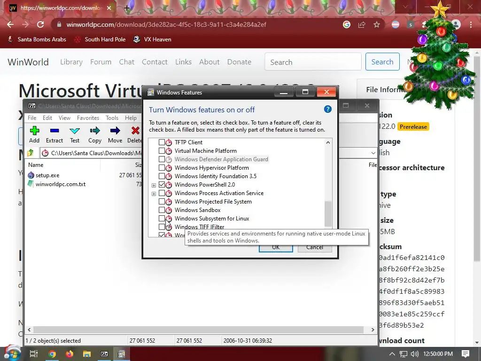Click the 7-Zip Add toolbar icon
Image resolution: width=481 pixels, height=361 pixels.
click(x=34, y=131)
